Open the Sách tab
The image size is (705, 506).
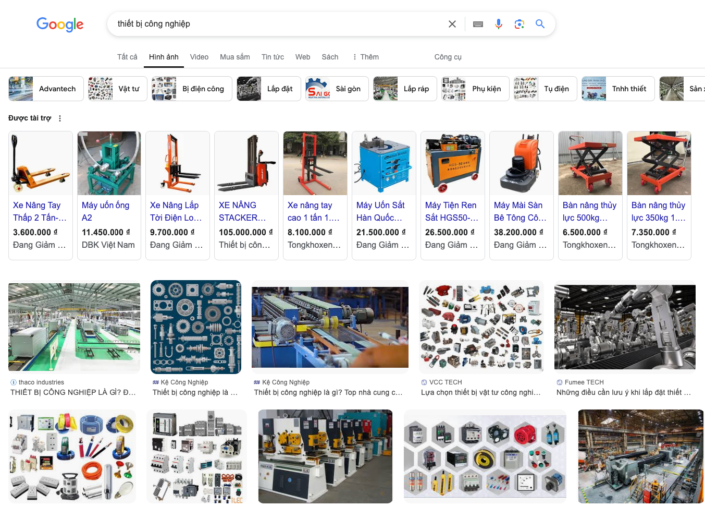pos(330,57)
